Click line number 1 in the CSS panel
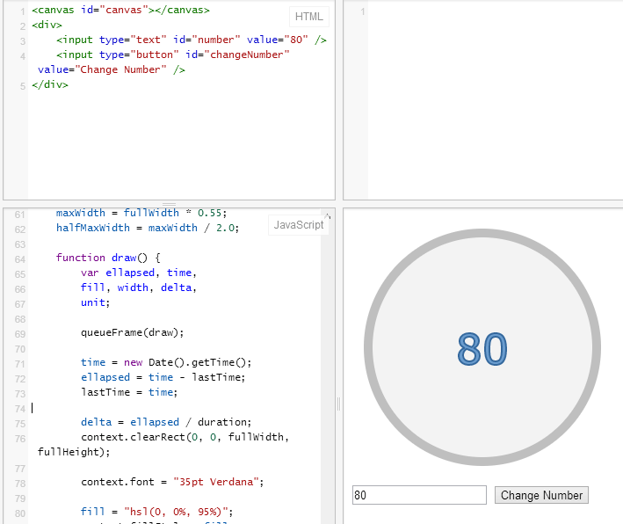The width and height of the screenshot is (623, 524). [x=362, y=11]
